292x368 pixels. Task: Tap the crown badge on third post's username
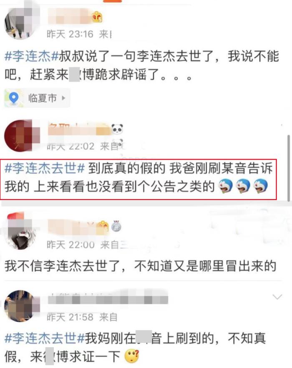103,226
